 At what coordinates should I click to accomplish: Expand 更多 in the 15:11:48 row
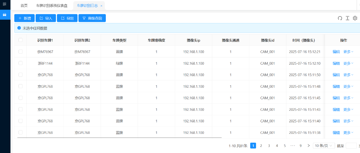[x=348, y=87]
